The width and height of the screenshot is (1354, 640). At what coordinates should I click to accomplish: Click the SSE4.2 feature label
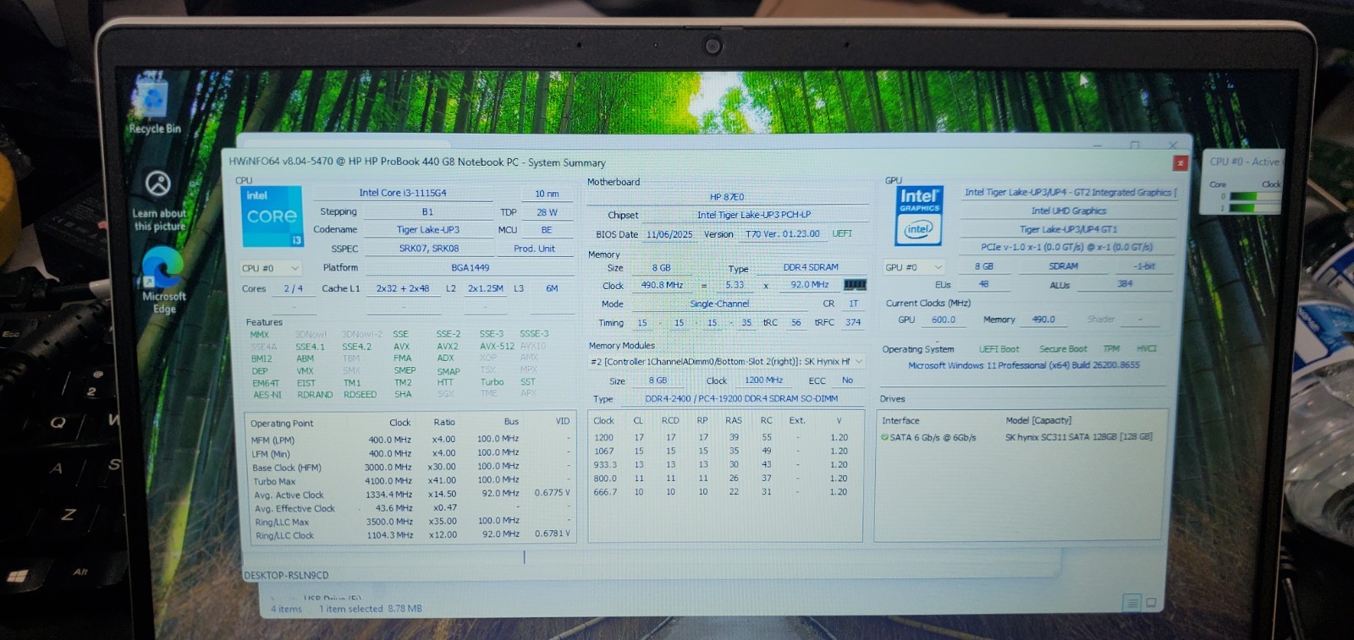point(356,347)
